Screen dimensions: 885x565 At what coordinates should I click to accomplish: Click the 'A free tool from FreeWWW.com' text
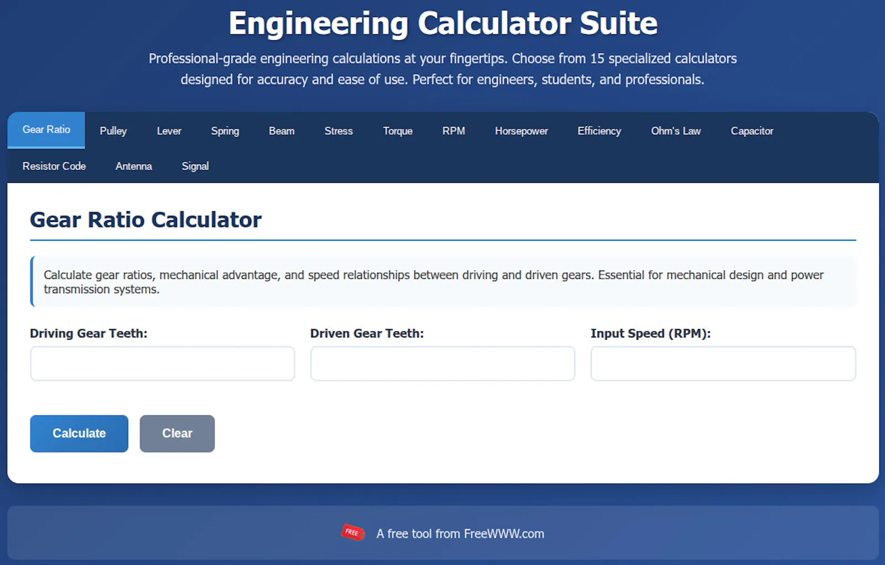(x=460, y=534)
